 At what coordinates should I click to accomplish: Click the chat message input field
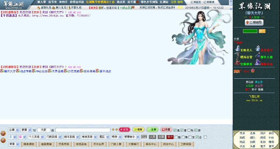pyautogui.click(x=83, y=130)
